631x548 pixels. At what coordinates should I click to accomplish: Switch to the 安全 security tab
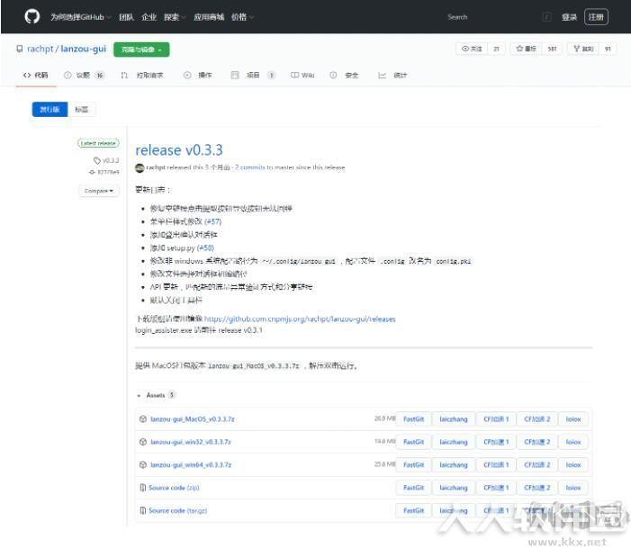tap(344, 76)
